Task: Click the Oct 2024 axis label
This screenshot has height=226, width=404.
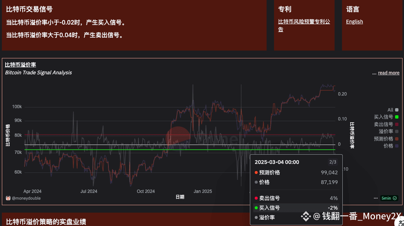Action: click(146, 191)
